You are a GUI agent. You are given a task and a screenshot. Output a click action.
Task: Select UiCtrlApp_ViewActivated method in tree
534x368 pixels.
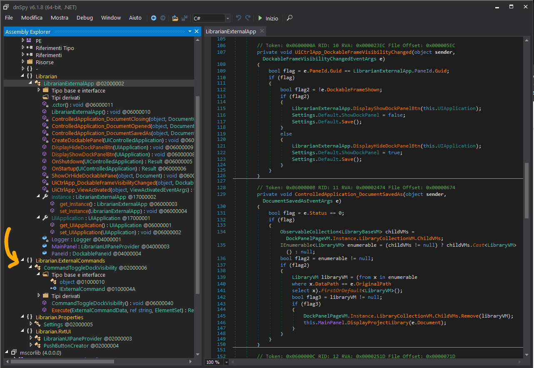(x=123, y=190)
